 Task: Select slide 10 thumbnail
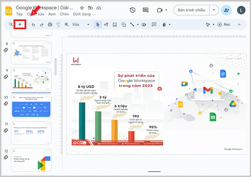point(31,106)
